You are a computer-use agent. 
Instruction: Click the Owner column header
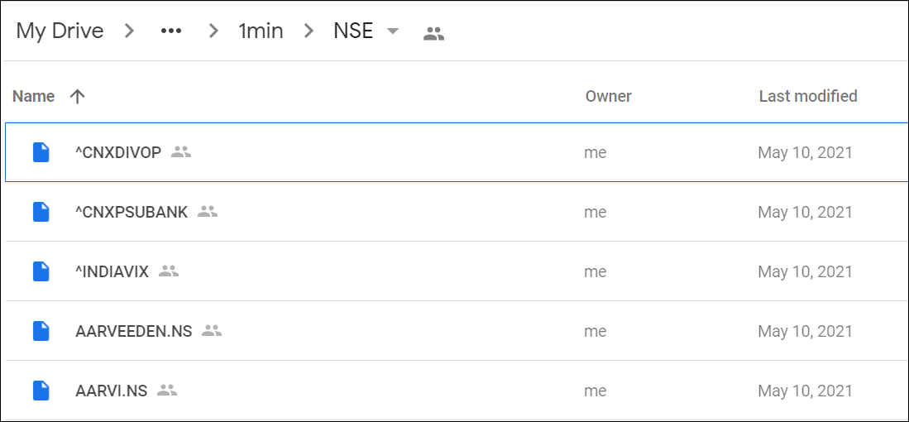608,96
